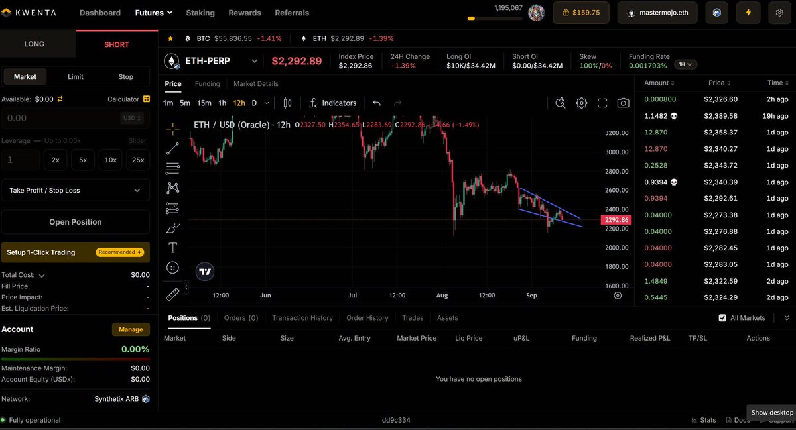Set leverage to 10x
The image size is (796, 430).
coord(110,160)
